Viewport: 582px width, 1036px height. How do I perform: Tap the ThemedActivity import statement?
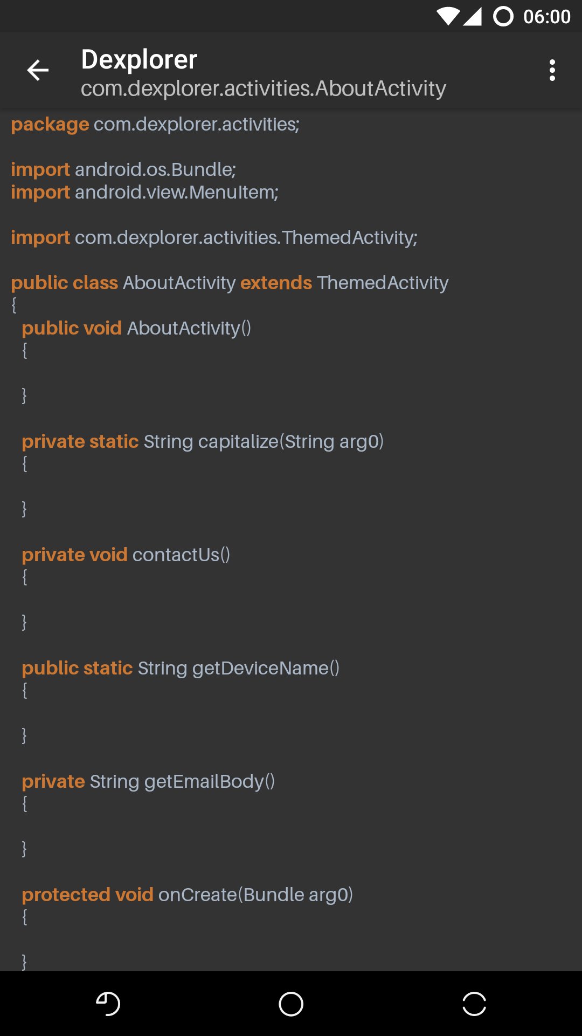(x=214, y=237)
